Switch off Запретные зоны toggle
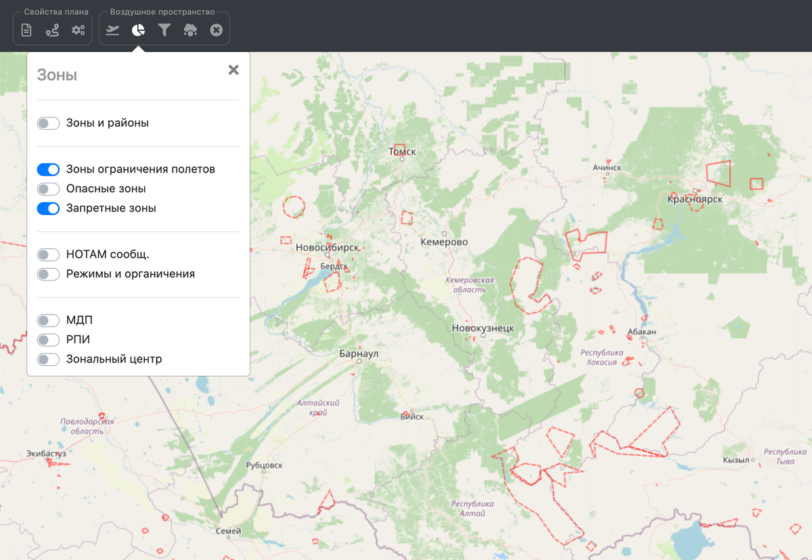Image resolution: width=812 pixels, height=560 pixels. [x=48, y=208]
